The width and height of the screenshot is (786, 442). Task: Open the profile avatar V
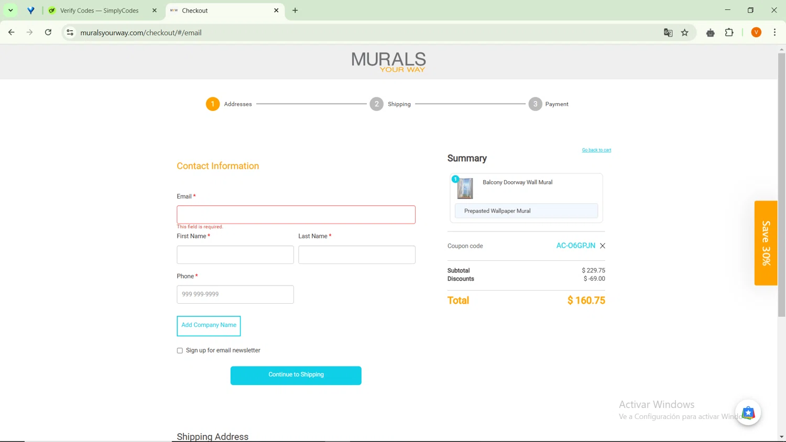[x=756, y=32]
